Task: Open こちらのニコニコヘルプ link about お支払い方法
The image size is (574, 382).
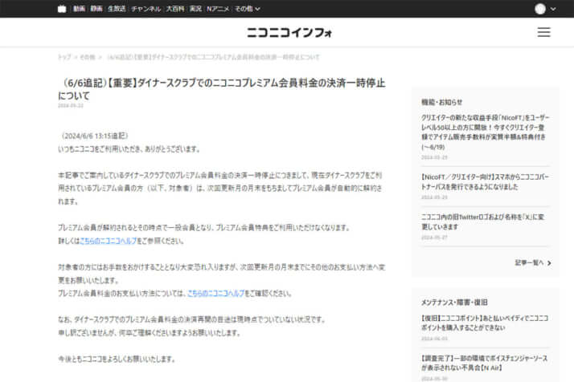Action: click(215, 293)
